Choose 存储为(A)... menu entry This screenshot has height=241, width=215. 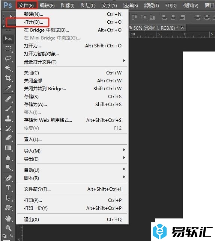[72, 105]
